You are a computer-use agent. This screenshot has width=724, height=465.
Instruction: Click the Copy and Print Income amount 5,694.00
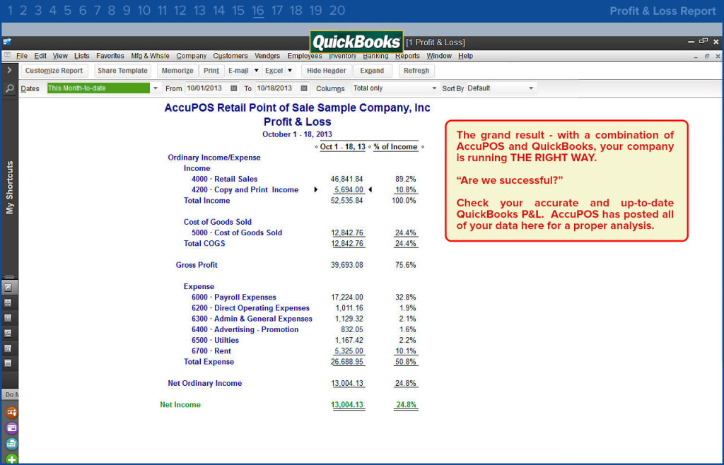(x=349, y=189)
